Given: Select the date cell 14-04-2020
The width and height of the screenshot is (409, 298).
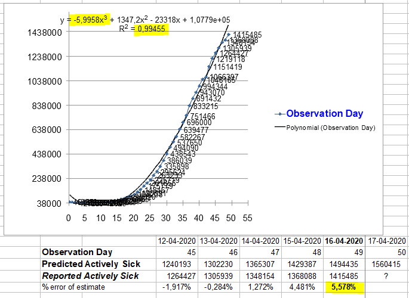Looking at the screenshot, I should coord(260,241).
